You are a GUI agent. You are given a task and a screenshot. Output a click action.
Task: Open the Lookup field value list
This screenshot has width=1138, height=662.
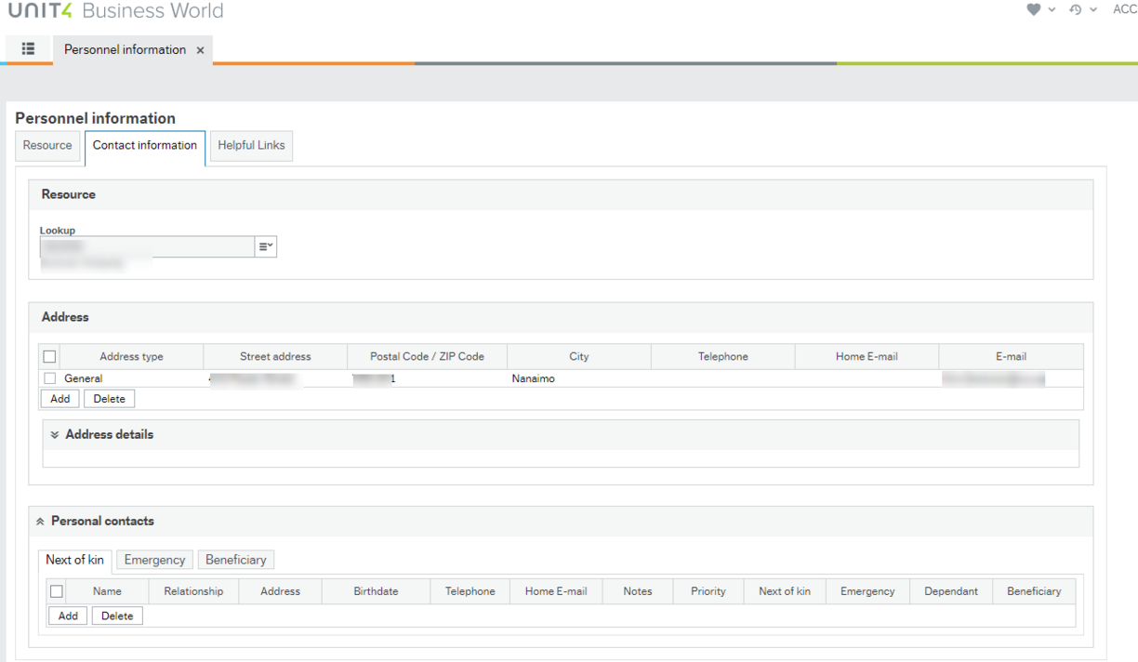[x=266, y=246]
